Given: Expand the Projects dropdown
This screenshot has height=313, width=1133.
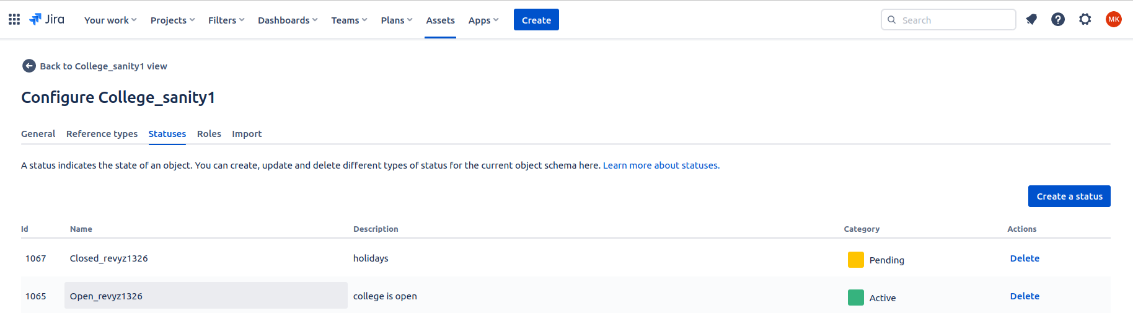Looking at the screenshot, I should 172,20.
